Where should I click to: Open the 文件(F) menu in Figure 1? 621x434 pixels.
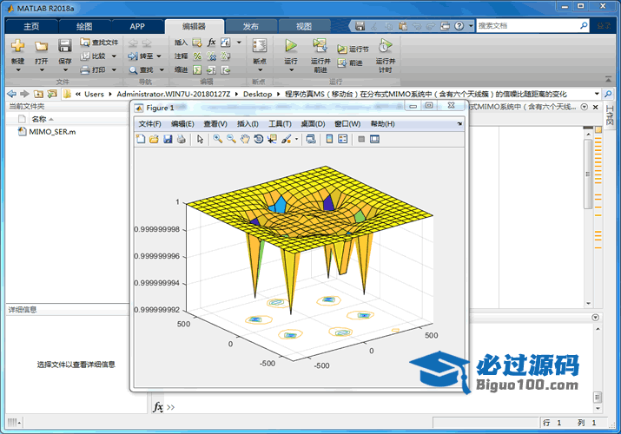click(x=149, y=124)
